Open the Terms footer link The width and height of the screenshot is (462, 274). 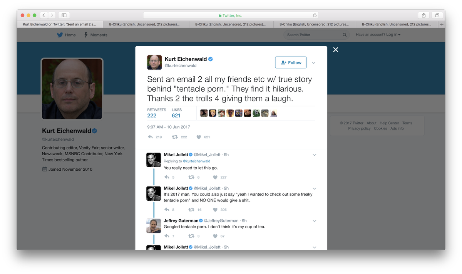click(x=407, y=123)
